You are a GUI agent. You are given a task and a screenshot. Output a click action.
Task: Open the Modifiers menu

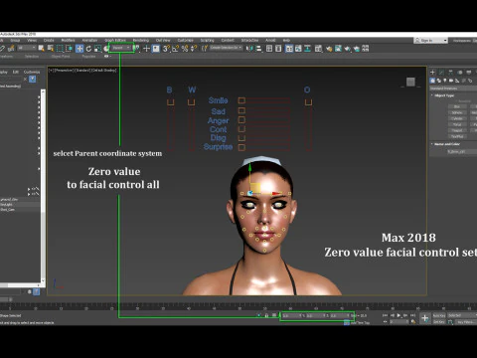pyautogui.click(x=68, y=41)
